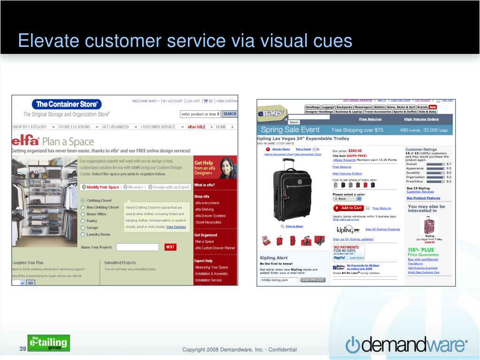This screenshot has height=360, width=480.
Task: Open the Wallets category tab
Action: (379, 107)
